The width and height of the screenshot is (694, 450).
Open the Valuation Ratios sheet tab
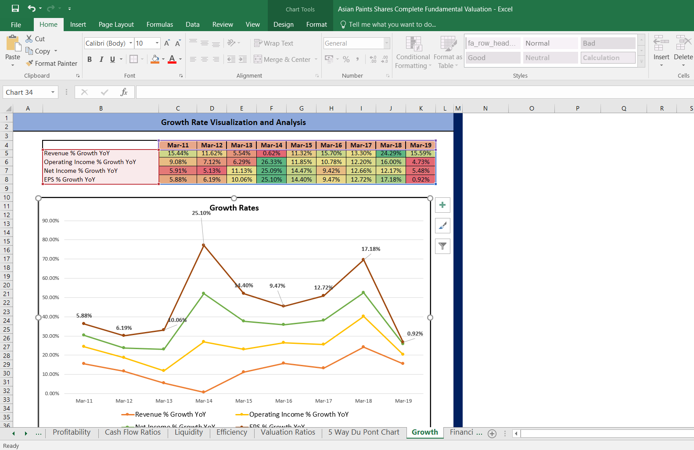(288, 432)
